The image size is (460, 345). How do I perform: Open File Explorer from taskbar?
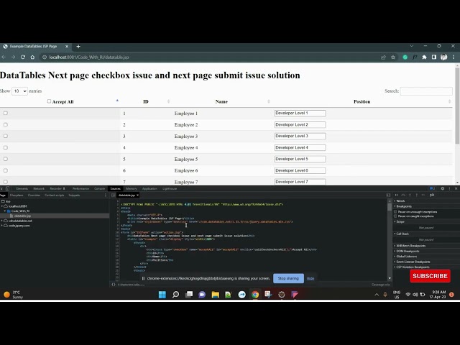point(216,294)
